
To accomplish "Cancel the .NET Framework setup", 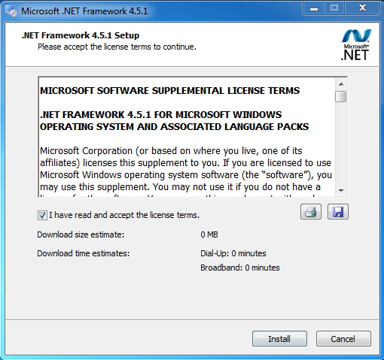I will [x=343, y=339].
